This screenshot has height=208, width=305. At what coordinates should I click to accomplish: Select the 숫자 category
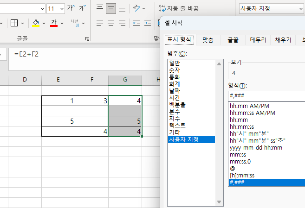[x=191, y=70]
